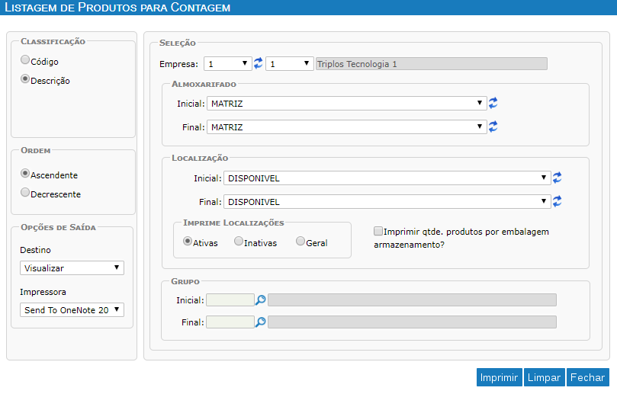Image resolution: width=617 pixels, height=394 pixels.
Task: Open the Destino Visualizar dropdown
Action: [x=72, y=267]
